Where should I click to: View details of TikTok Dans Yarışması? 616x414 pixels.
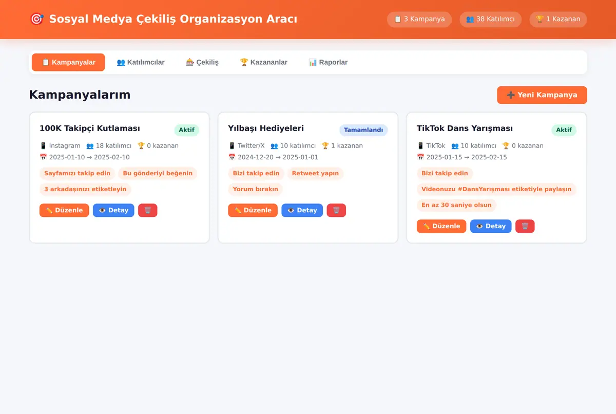click(x=491, y=226)
